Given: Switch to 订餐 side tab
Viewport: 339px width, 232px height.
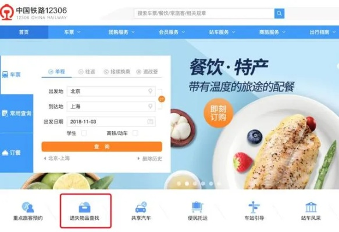Looking at the screenshot, I should pos(17,153).
